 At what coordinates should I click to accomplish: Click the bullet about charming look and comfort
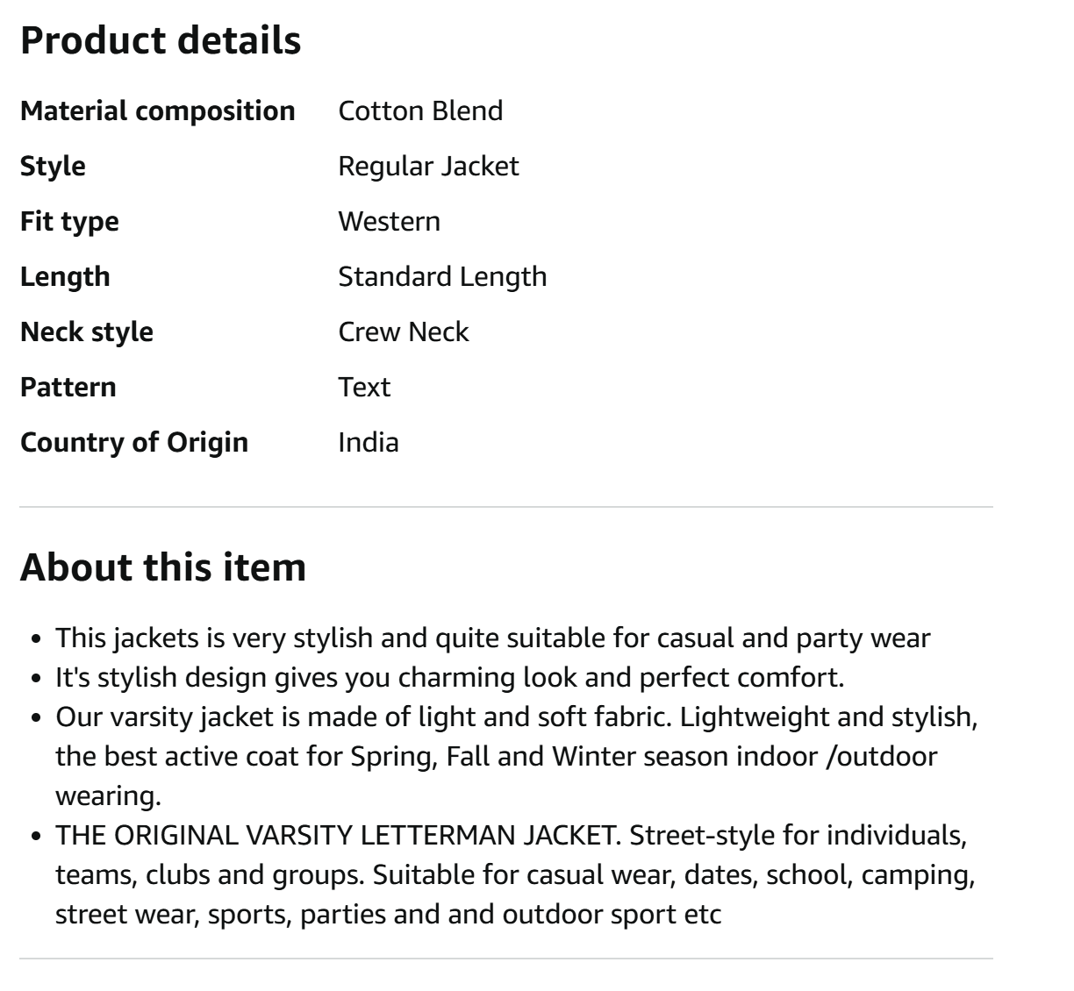click(449, 678)
